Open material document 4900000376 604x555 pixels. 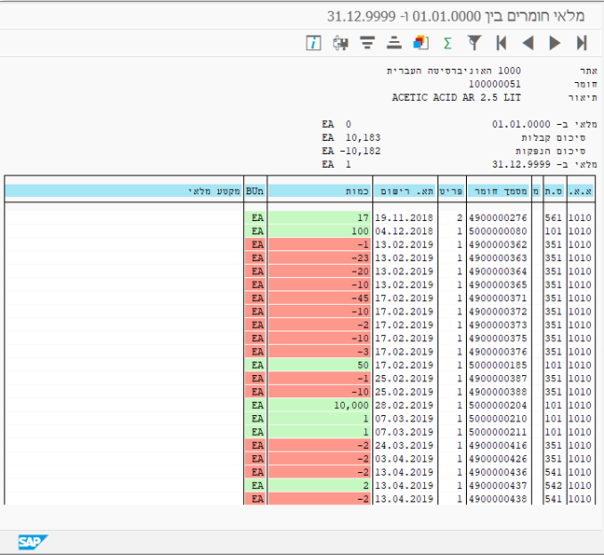[498, 352]
